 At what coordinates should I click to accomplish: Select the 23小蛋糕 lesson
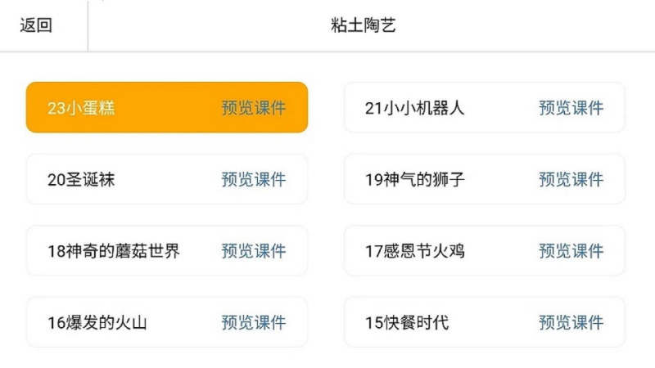pos(81,108)
